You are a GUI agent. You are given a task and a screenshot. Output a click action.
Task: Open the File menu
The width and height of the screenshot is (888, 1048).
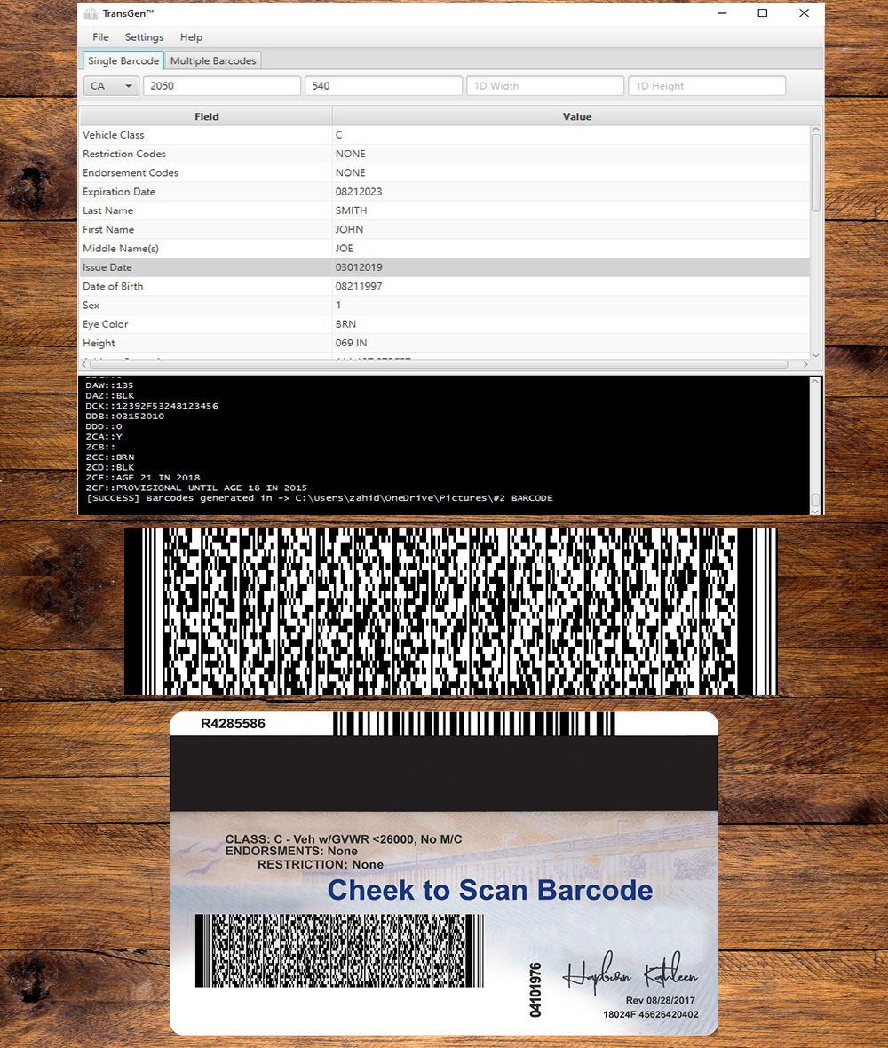[101, 37]
